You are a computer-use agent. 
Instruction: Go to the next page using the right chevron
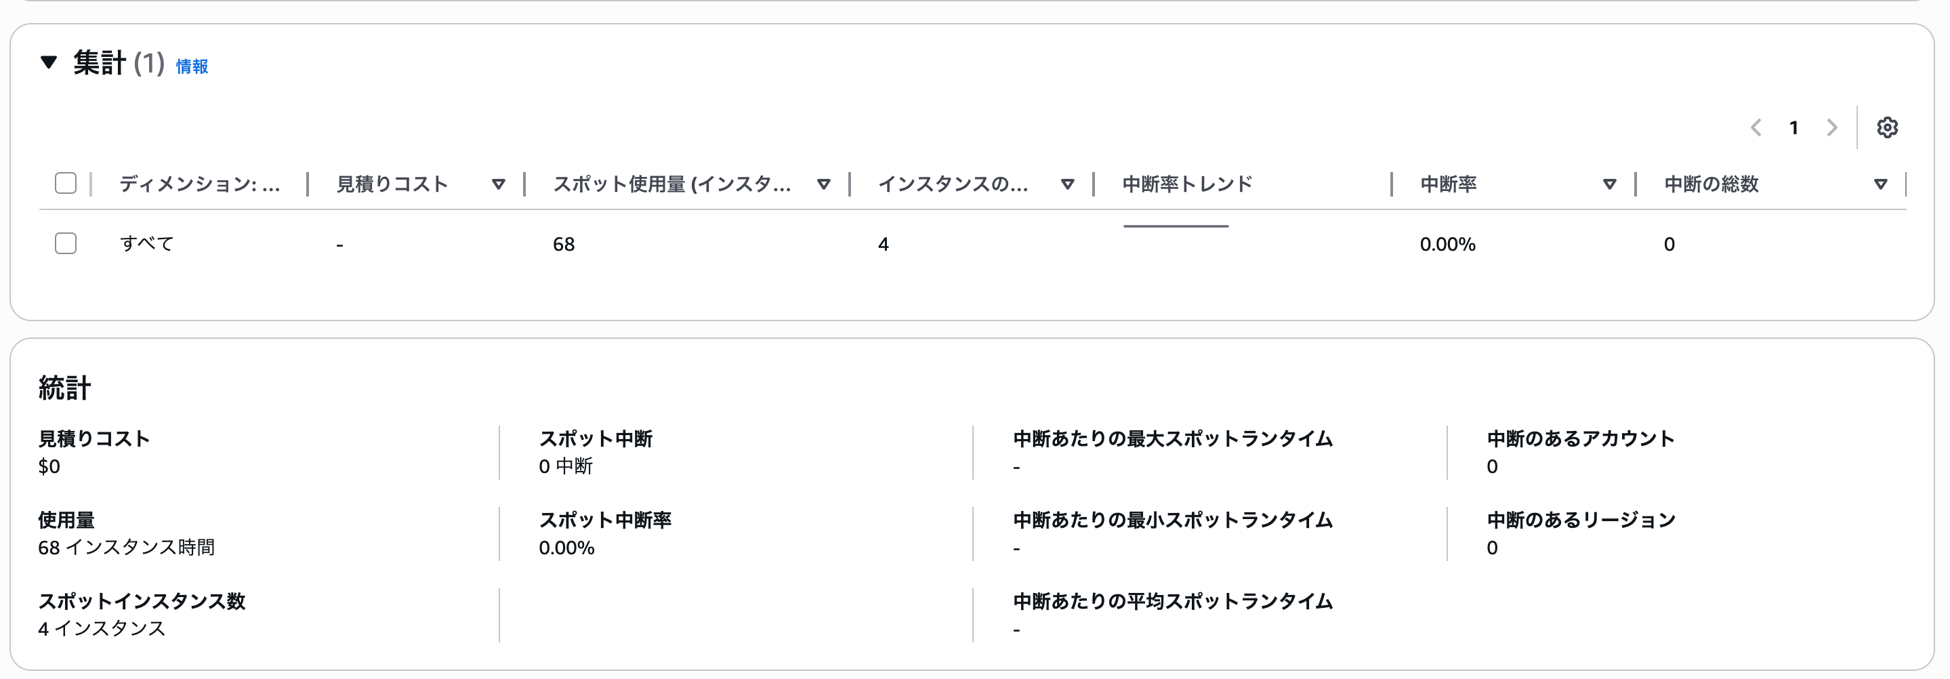[x=1832, y=128]
